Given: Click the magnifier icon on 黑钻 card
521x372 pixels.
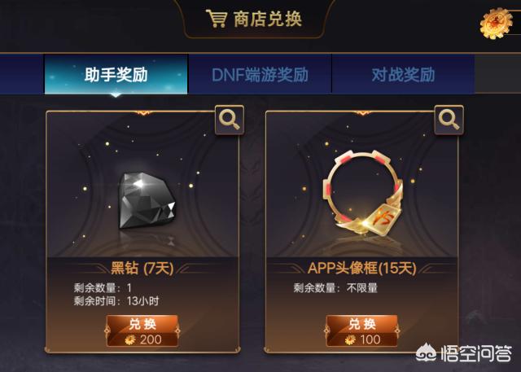Looking at the screenshot, I should tap(230, 120).
